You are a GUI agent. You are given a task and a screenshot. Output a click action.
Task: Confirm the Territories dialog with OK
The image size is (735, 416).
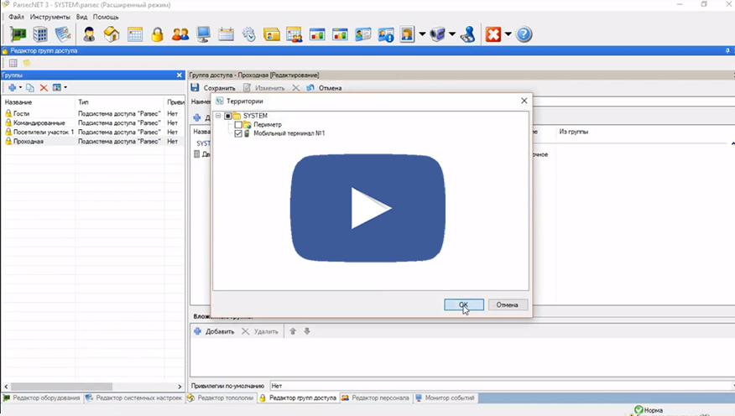(x=464, y=305)
